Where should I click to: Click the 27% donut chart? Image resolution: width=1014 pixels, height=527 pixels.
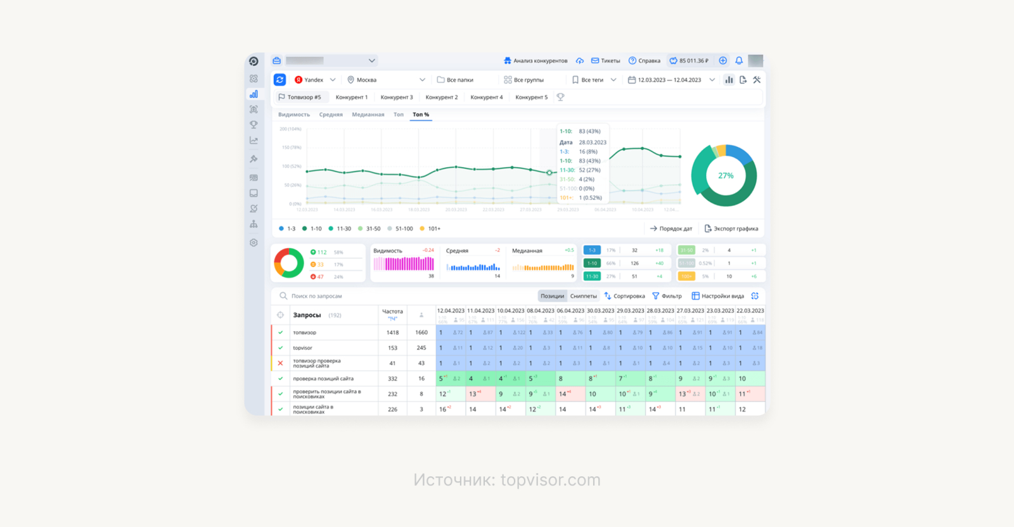tap(724, 175)
